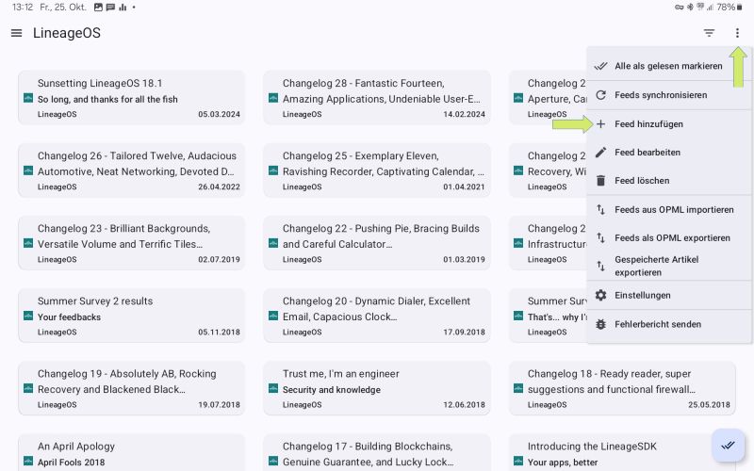
Task: Tap the three-dot overflow menu icon
Action: (737, 33)
